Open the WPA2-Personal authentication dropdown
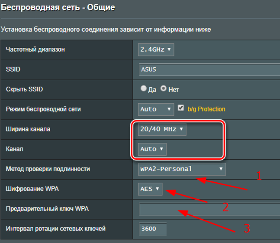This screenshot has width=280, height=243. (182, 169)
